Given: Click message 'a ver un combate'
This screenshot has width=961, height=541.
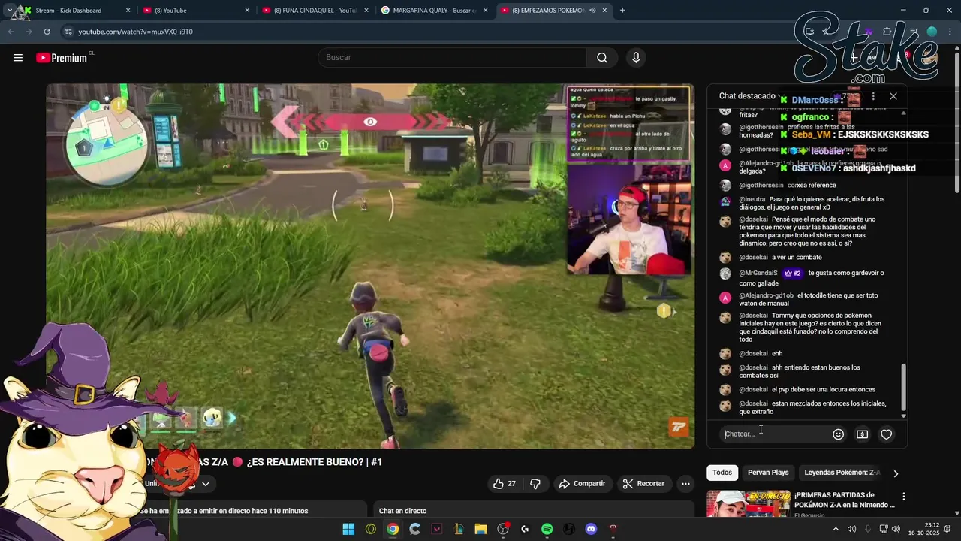Looking at the screenshot, I should click(x=797, y=258).
